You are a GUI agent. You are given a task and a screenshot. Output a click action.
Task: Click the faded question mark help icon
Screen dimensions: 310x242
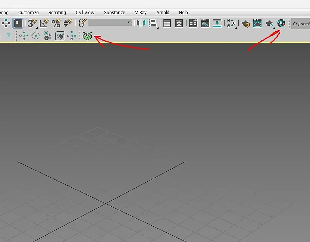[x=8, y=35]
